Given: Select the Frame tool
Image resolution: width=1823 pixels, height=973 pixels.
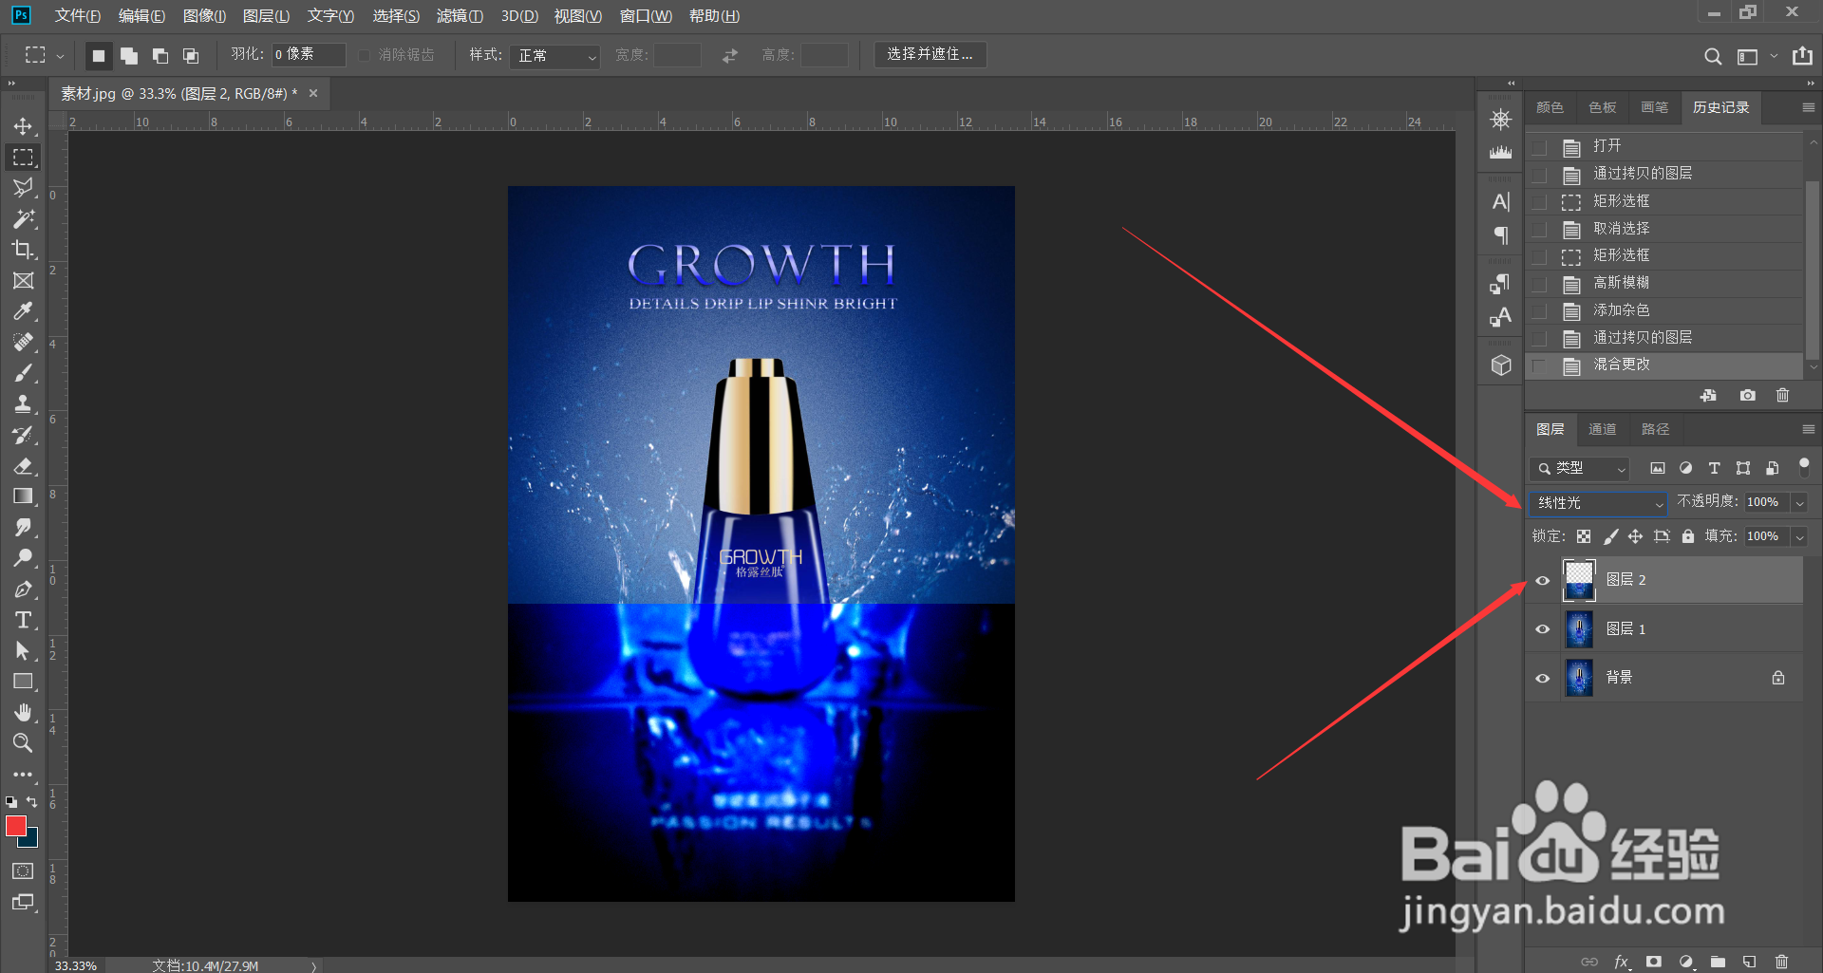Looking at the screenshot, I should (23, 281).
